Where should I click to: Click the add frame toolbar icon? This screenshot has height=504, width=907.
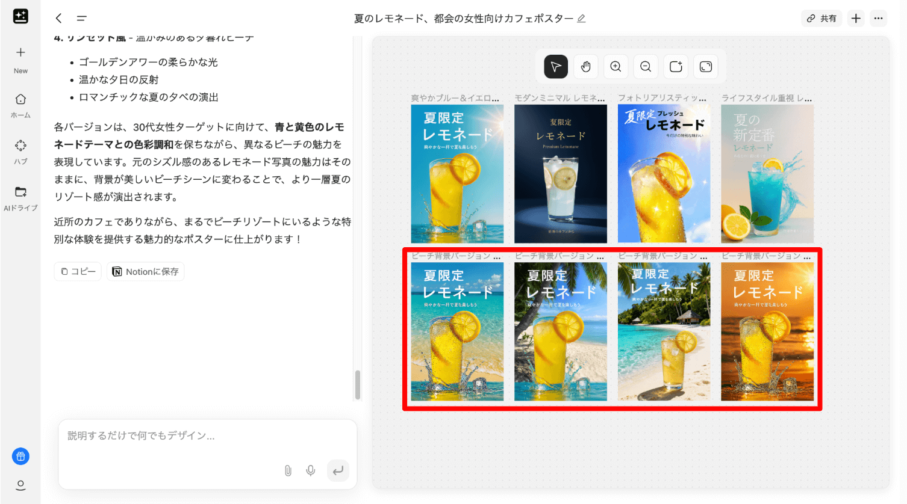676,67
